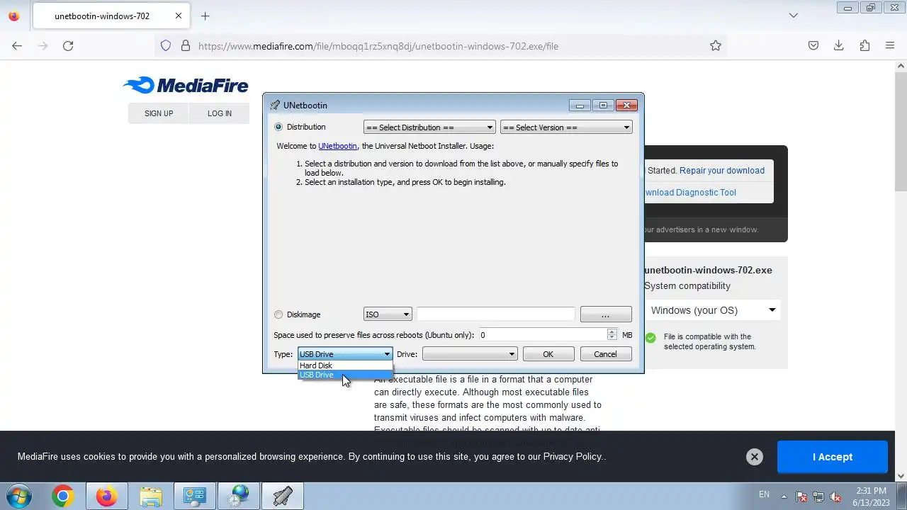Reload the page with the refresh icon
The height and width of the screenshot is (510, 907).
click(68, 46)
